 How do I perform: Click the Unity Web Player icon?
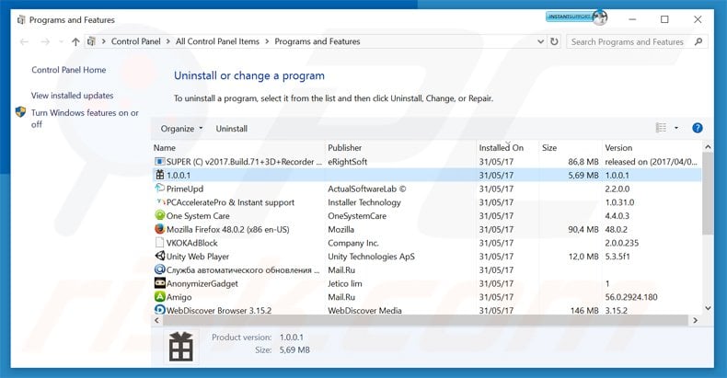[159, 256]
